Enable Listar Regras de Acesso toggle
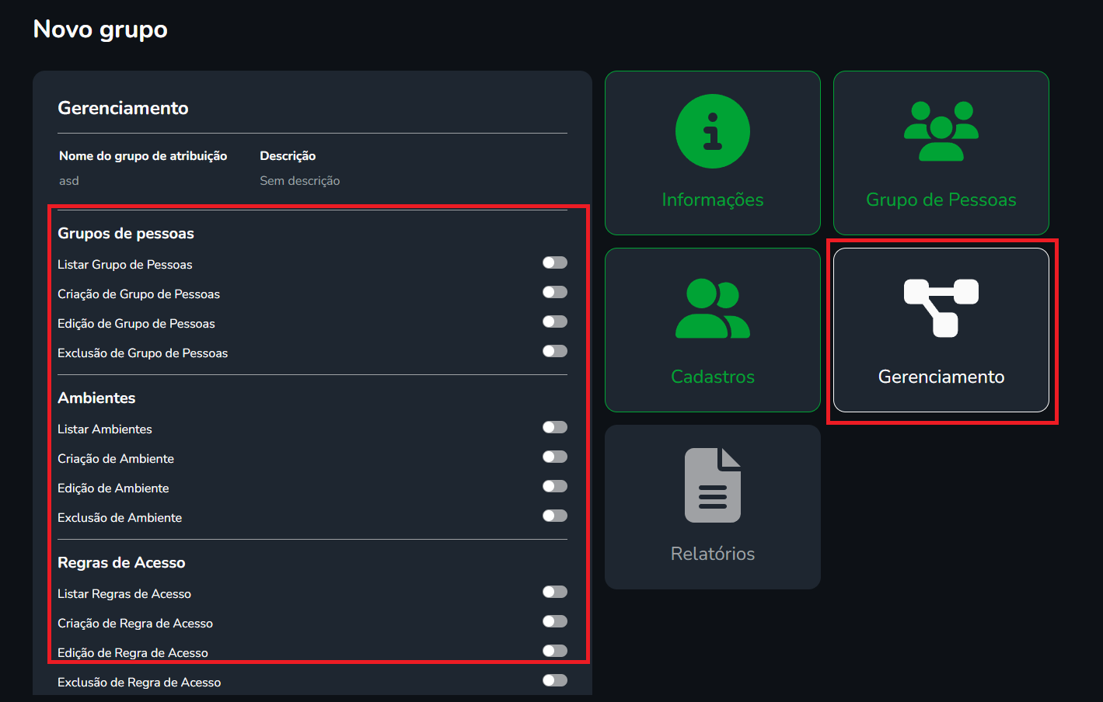 pos(555,592)
